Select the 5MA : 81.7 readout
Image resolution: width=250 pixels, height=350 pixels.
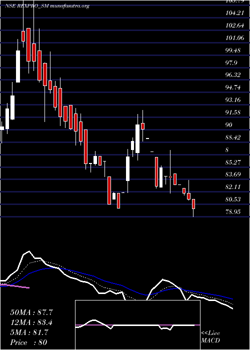coord(29,332)
